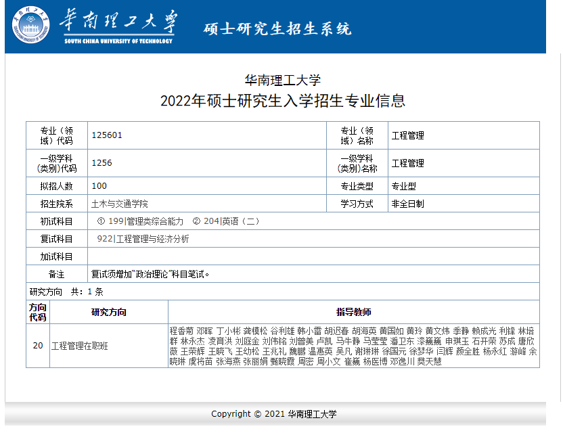
Task: Click the 一级学科(类别)名称 label cell
Action: [x=357, y=163]
